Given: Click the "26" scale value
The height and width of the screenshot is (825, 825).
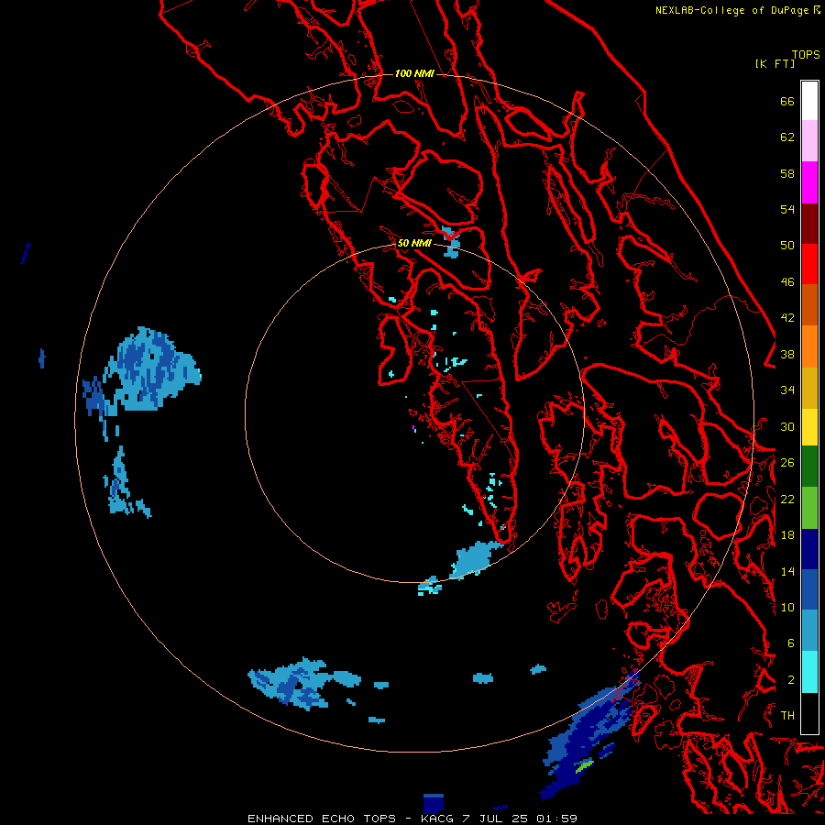Looking at the screenshot, I should [787, 463].
